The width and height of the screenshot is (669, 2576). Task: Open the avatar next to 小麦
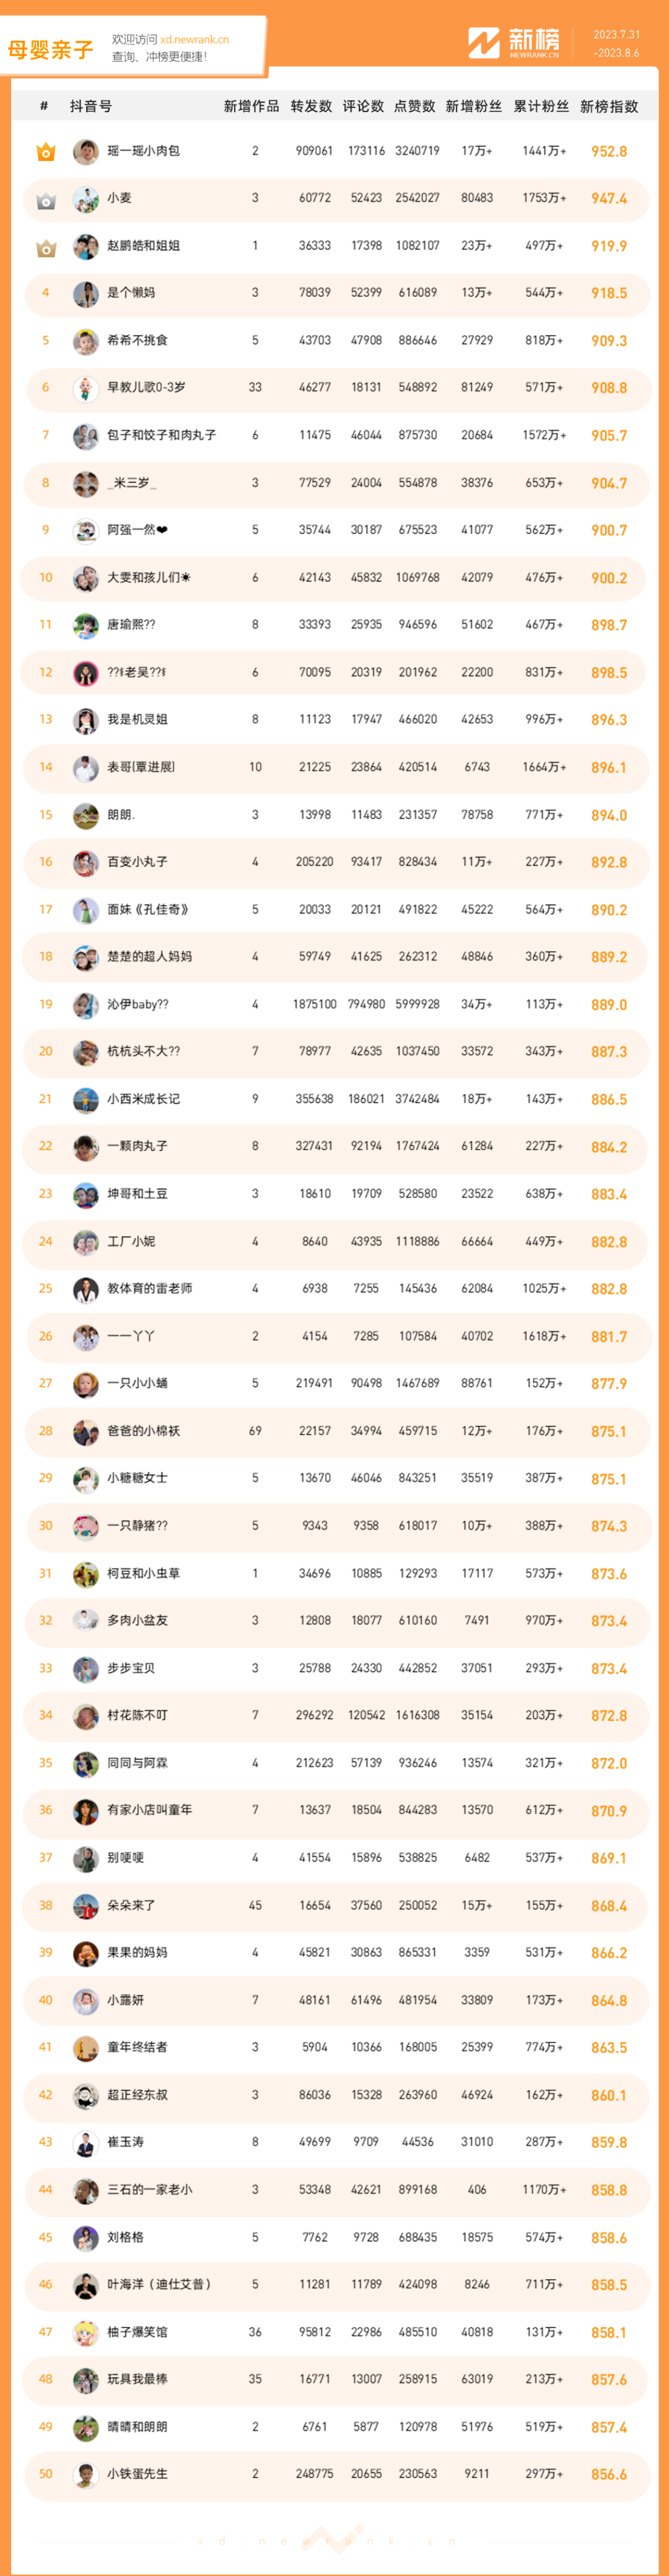pyautogui.click(x=86, y=199)
